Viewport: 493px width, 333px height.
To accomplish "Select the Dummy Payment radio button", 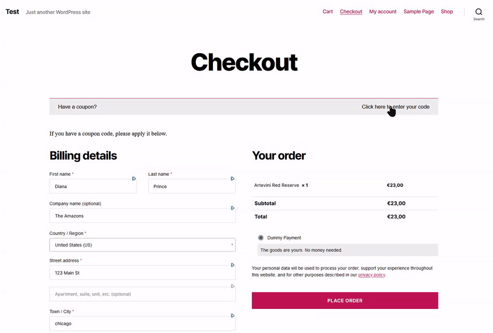I will [261, 237].
